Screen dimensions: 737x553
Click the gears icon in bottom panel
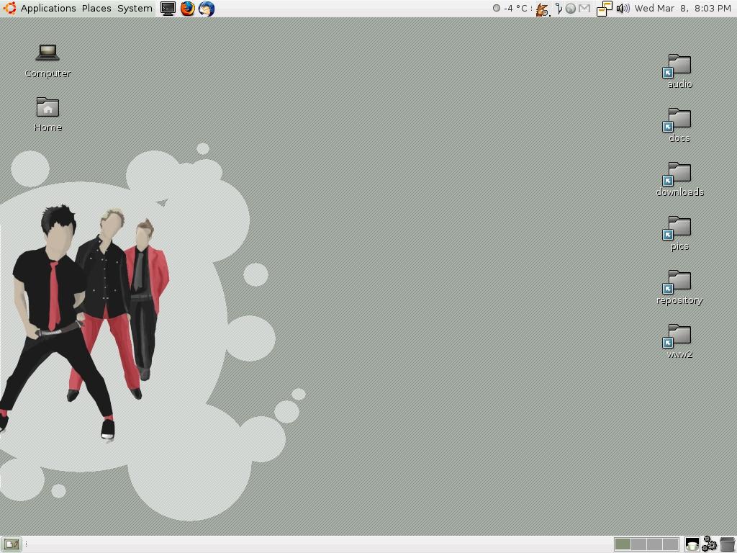click(x=709, y=544)
